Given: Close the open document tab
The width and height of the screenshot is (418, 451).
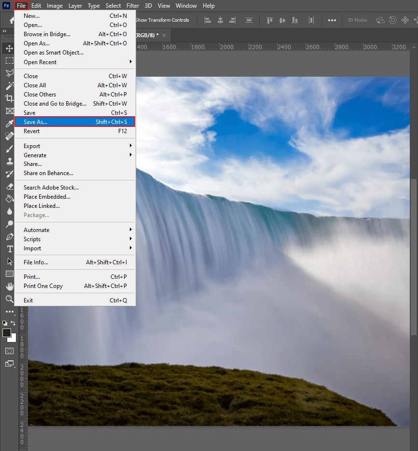Looking at the screenshot, I should [x=164, y=35].
